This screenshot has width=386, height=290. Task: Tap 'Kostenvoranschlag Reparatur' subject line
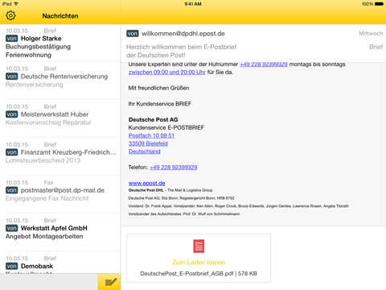click(48, 122)
